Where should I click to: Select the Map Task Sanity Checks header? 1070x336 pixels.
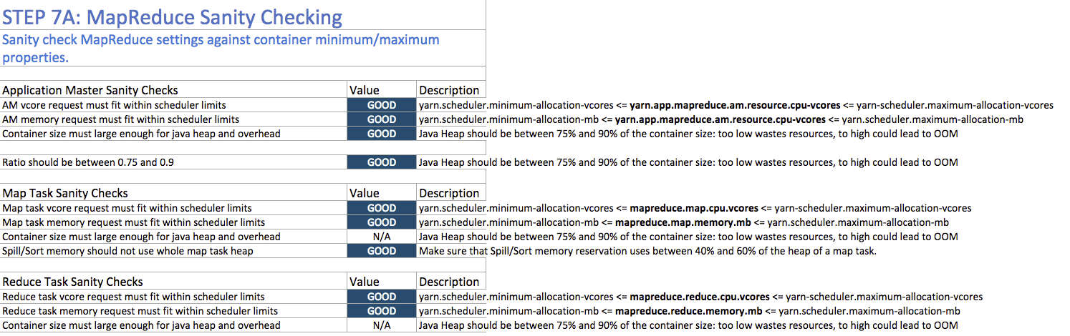click(x=65, y=193)
